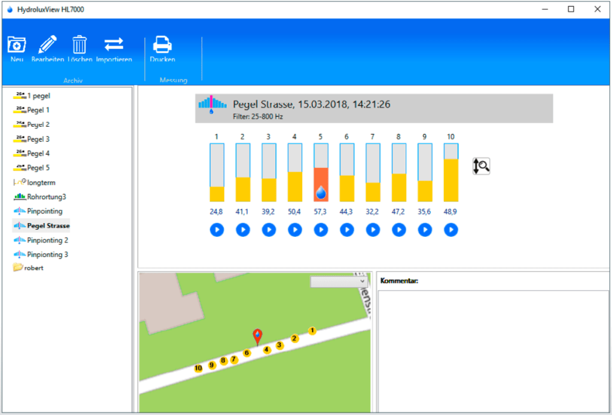
Task: Open the map type dropdown
Action: click(339, 282)
